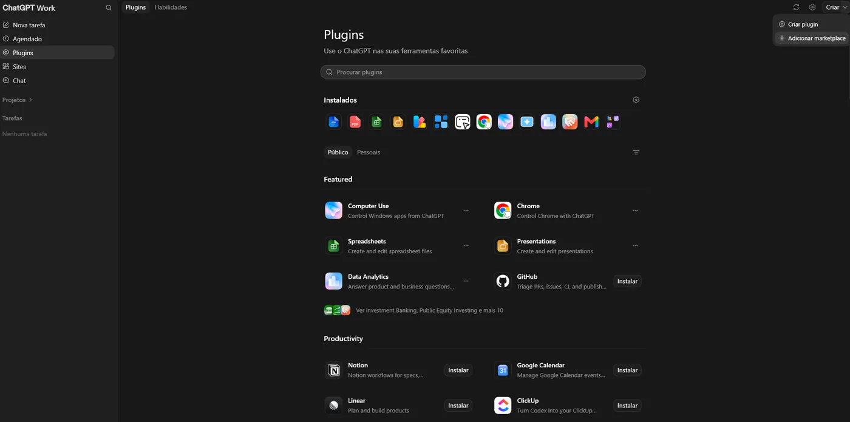Image resolution: width=850 pixels, height=422 pixels.
Task: Install the GitHub plugin
Action: 627,281
